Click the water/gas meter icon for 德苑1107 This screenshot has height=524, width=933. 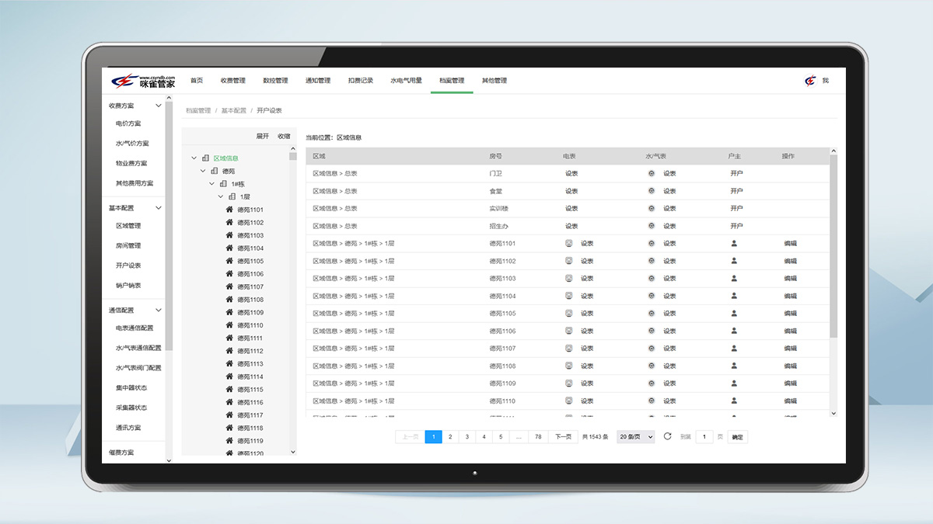coord(652,349)
